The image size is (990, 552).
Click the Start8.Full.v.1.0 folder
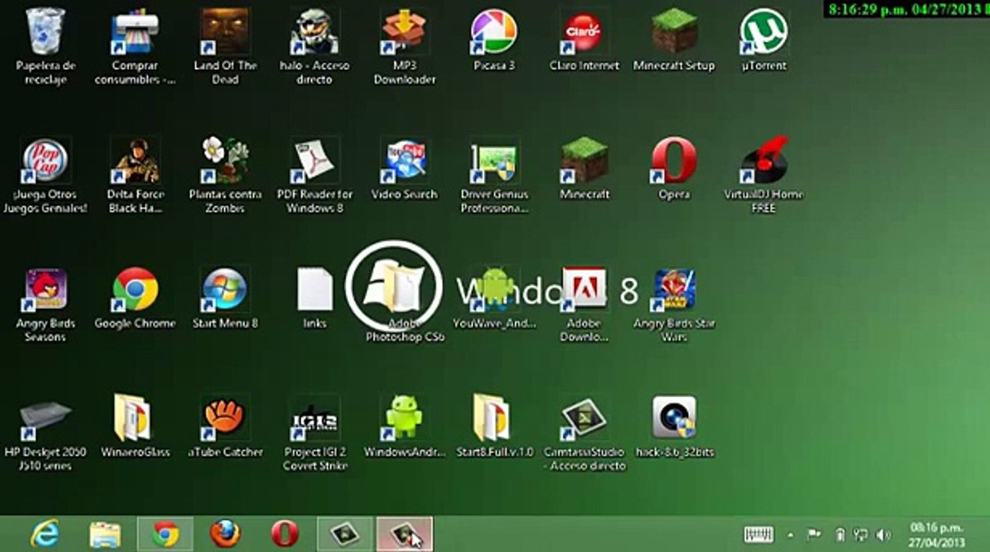pos(495,426)
